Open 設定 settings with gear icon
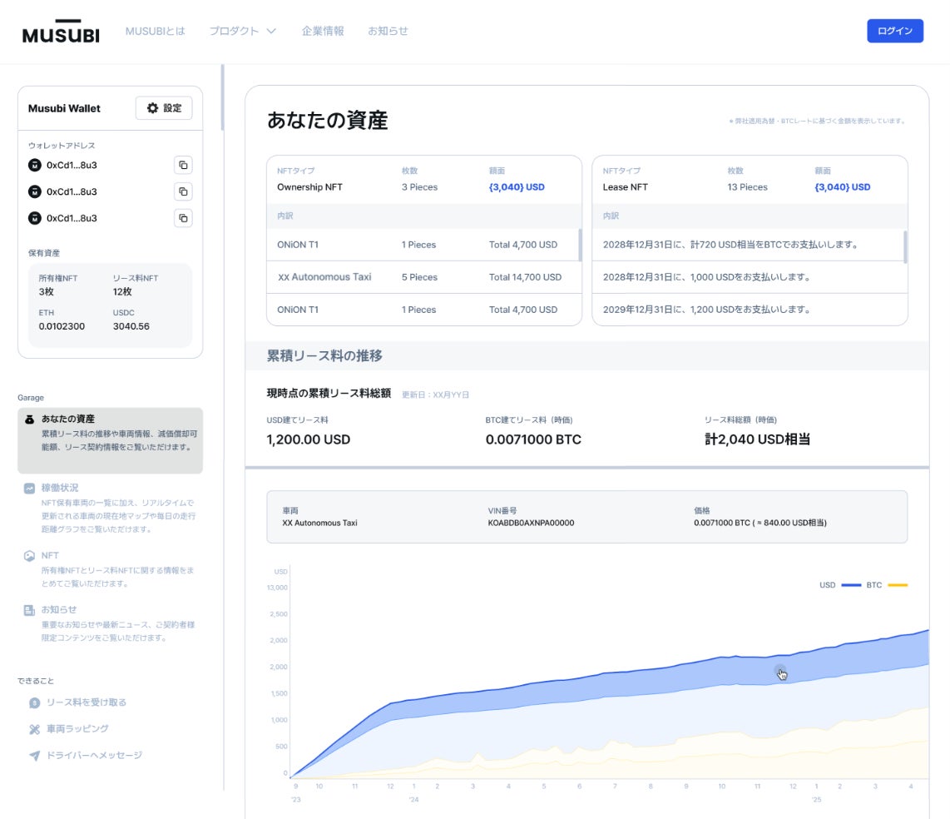 click(164, 108)
